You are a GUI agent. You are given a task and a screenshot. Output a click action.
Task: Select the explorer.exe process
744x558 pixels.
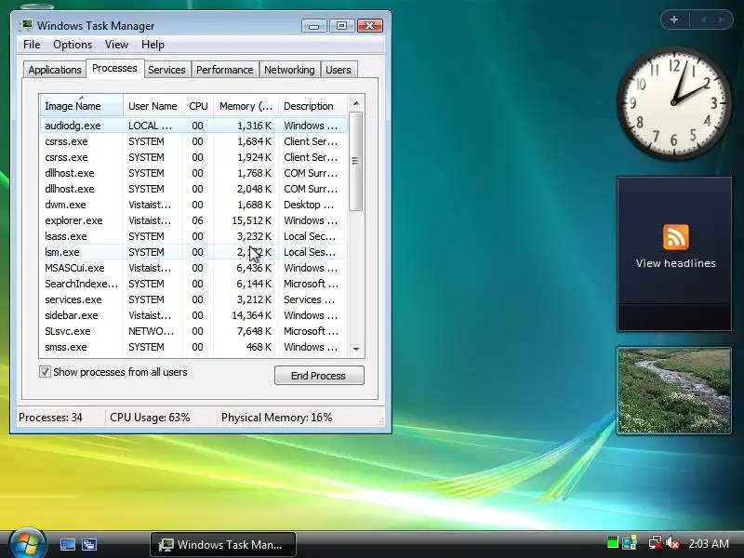[x=193, y=220]
